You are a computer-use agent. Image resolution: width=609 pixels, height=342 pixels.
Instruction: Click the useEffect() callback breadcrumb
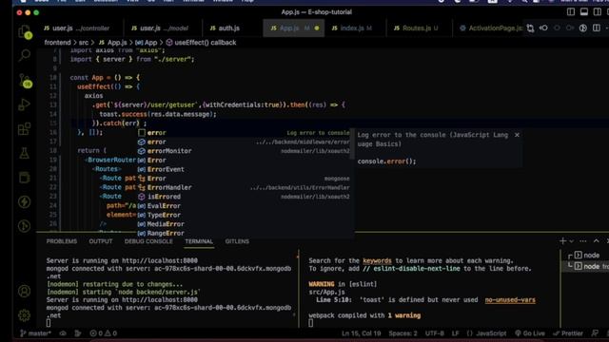[201, 43]
